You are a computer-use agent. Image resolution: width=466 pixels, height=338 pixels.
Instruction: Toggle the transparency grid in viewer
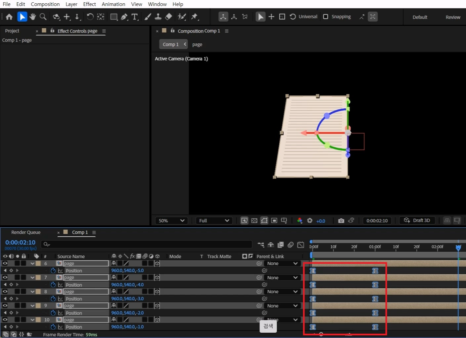click(254, 221)
